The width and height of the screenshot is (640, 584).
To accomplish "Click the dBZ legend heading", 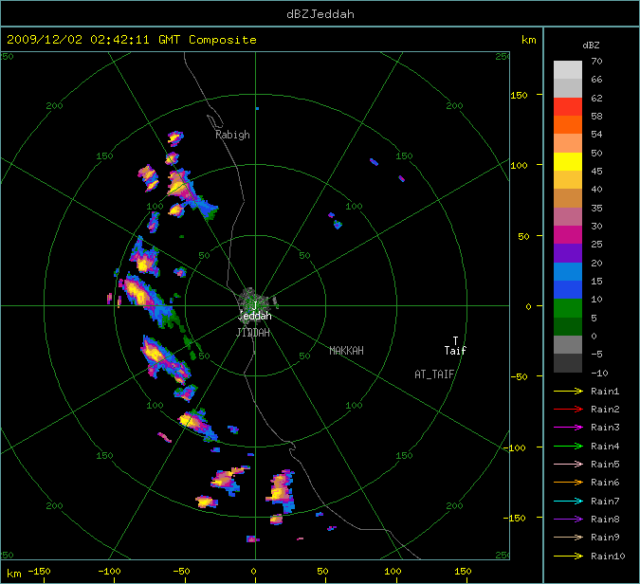I will point(591,46).
